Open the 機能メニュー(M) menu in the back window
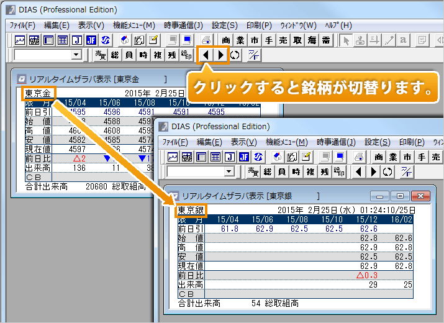 134,25
